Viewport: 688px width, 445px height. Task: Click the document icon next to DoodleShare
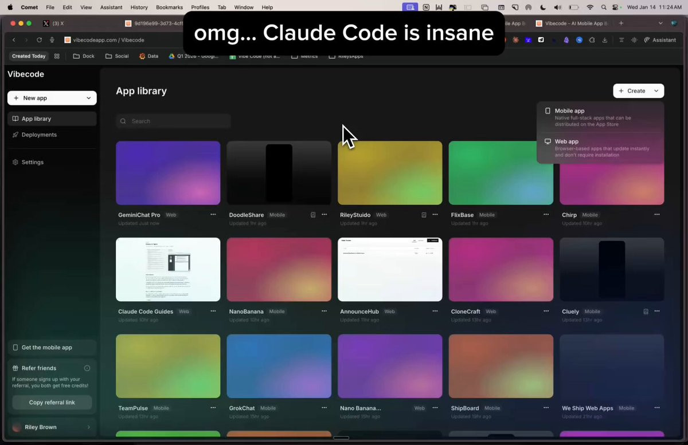click(x=313, y=215)
